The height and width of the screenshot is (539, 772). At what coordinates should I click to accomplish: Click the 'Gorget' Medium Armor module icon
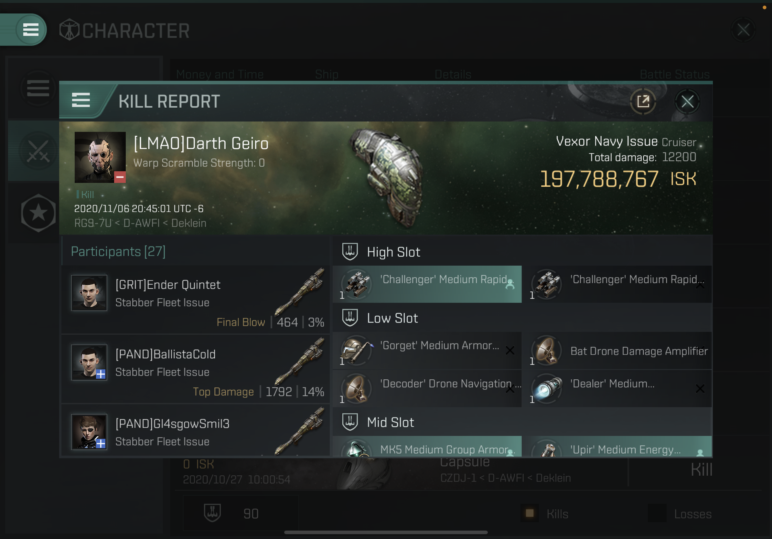pos(356,351)
